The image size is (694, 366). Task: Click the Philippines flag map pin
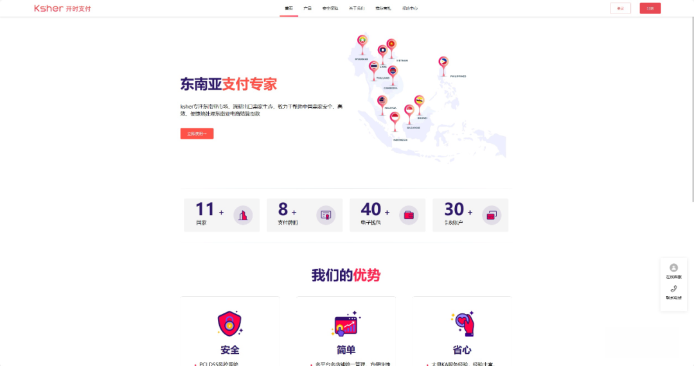(443, 66)
